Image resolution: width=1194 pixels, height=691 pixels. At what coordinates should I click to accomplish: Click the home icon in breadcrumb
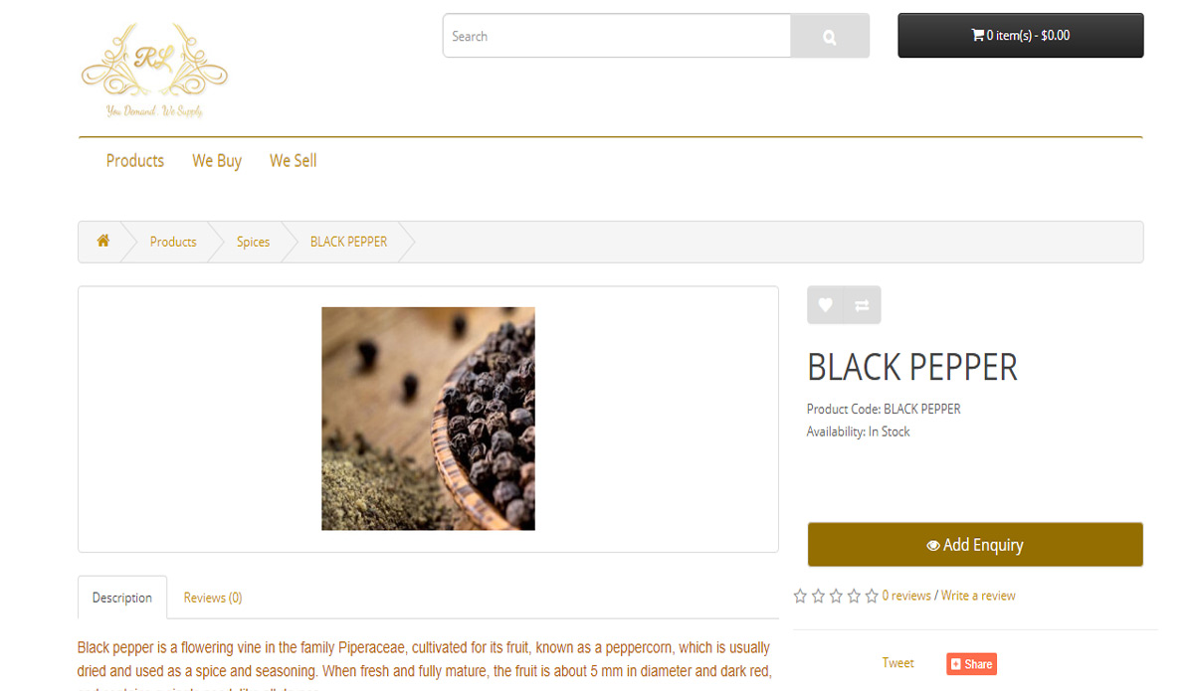click(x=102, y=242)
